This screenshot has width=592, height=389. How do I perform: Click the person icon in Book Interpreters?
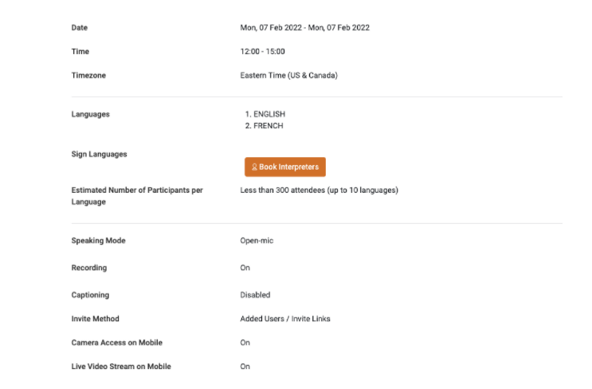tap(254, 167)
